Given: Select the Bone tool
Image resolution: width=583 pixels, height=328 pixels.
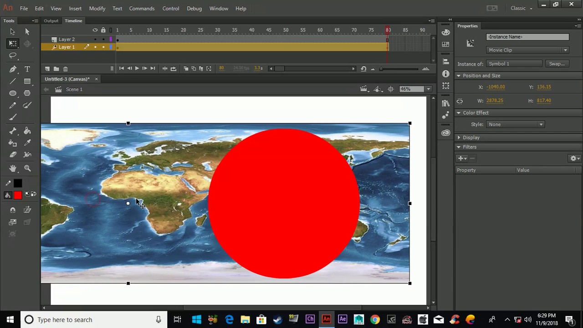Looking at the screenshot, I should pos(13,131).
